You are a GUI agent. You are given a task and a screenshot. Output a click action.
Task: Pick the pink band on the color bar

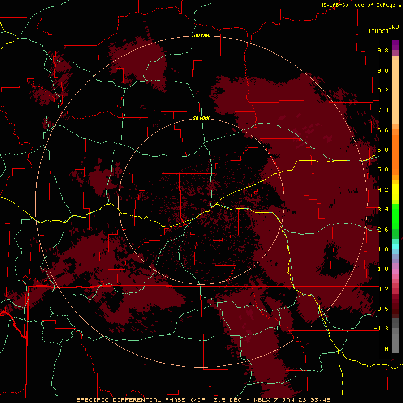point(395,271)
